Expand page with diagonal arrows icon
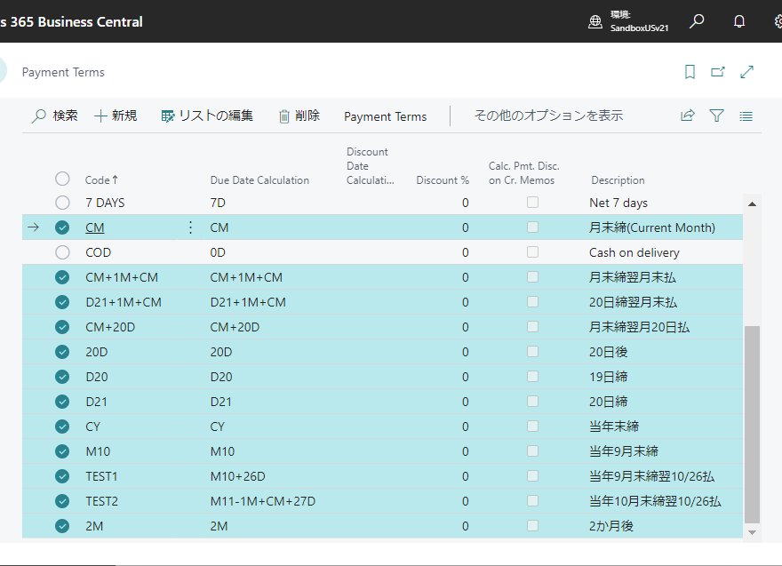This screenshot has height=566, width=782. (x=746, y=72)
